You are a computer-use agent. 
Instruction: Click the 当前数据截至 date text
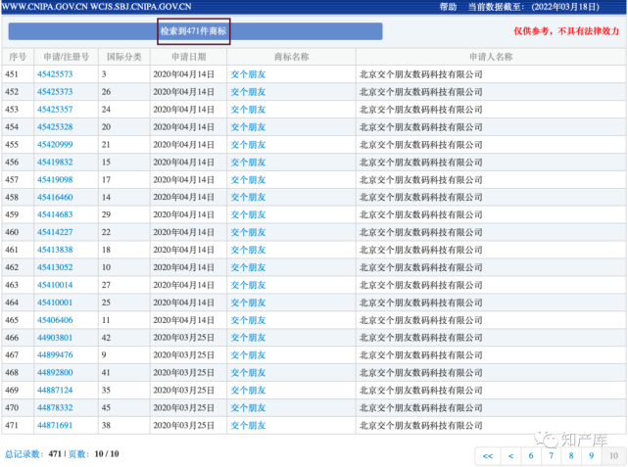click(x=534, y=7)
